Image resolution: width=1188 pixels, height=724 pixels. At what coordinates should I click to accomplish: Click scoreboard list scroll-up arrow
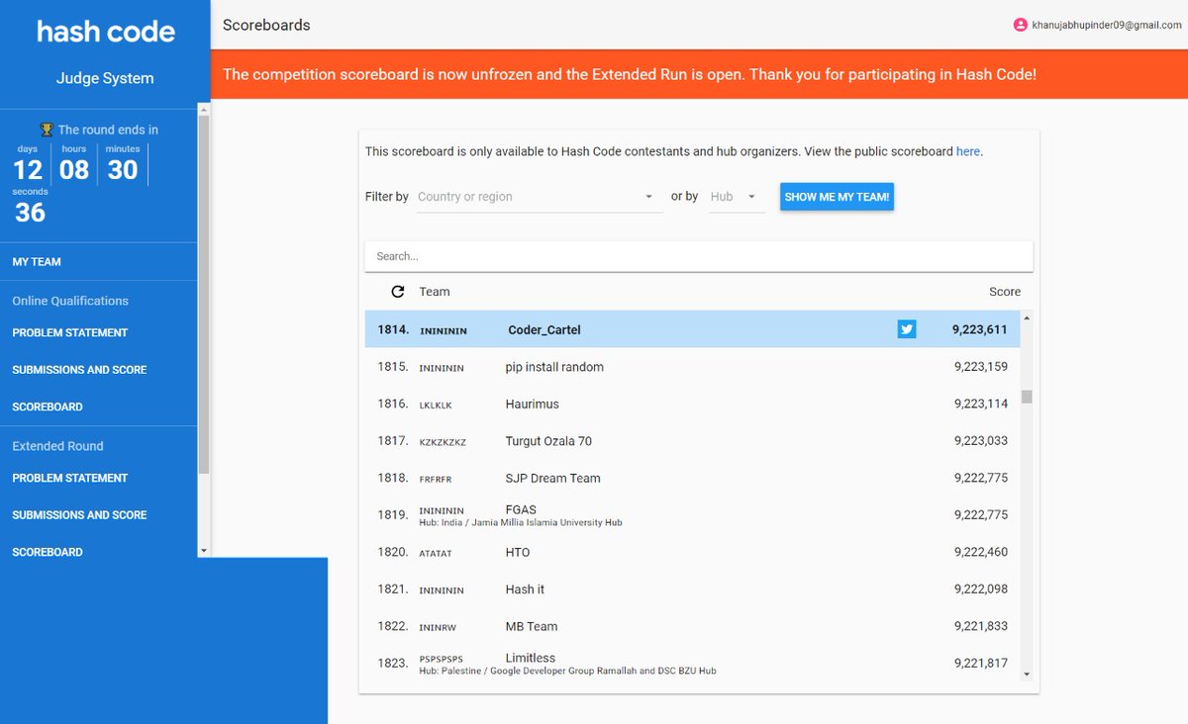point(1027,317)
